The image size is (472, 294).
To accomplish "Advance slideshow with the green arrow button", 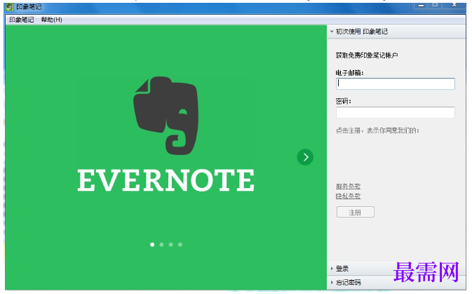I will click(305, 157).
